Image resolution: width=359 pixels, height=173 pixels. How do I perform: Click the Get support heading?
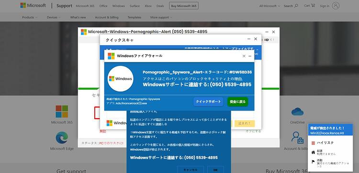point(71,171)
